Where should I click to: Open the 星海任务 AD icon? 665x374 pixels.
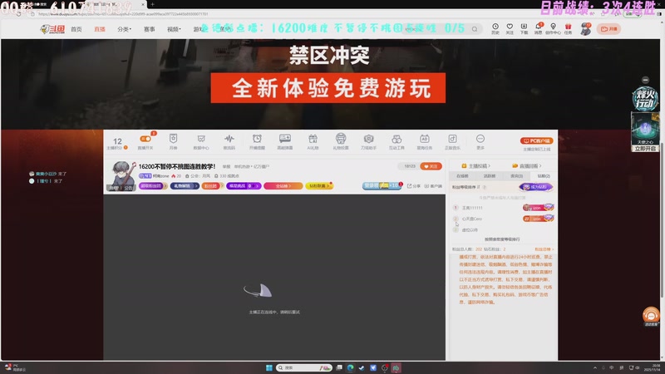click(425, 141)
